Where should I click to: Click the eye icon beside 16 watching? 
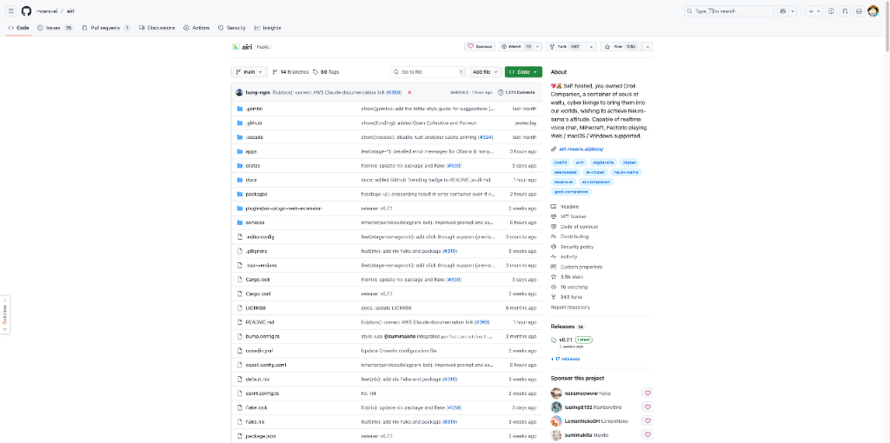tap(554, 287)
